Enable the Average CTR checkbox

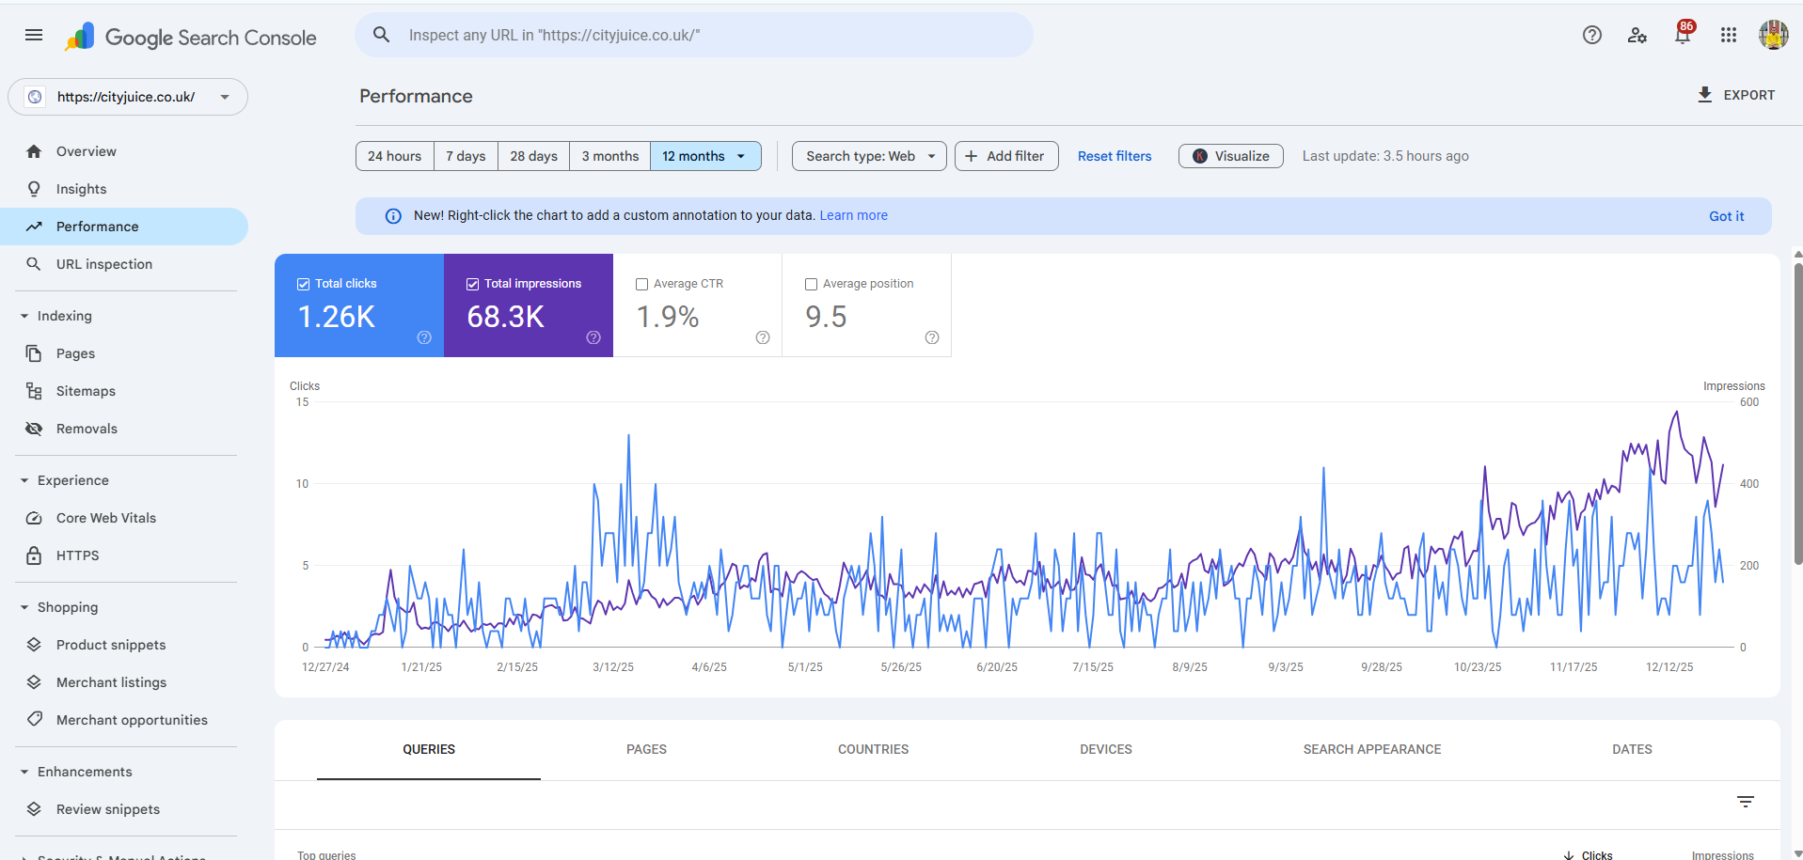[x=642, y=284]
